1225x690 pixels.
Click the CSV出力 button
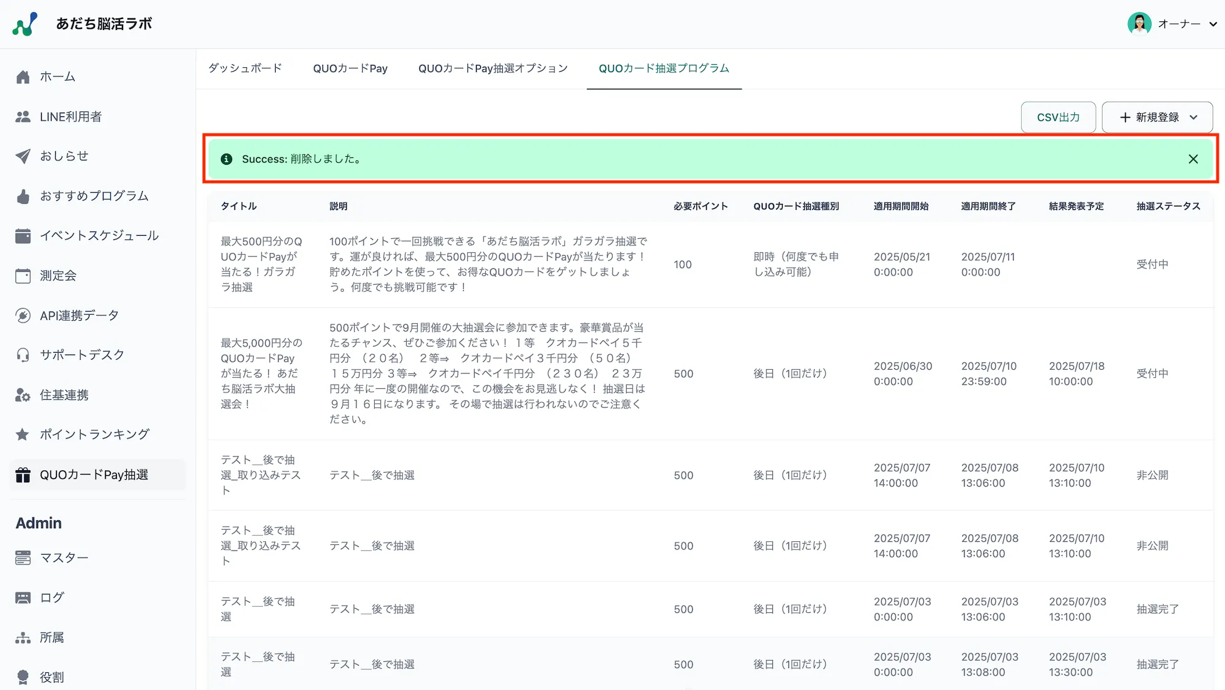click(1058, 117)
